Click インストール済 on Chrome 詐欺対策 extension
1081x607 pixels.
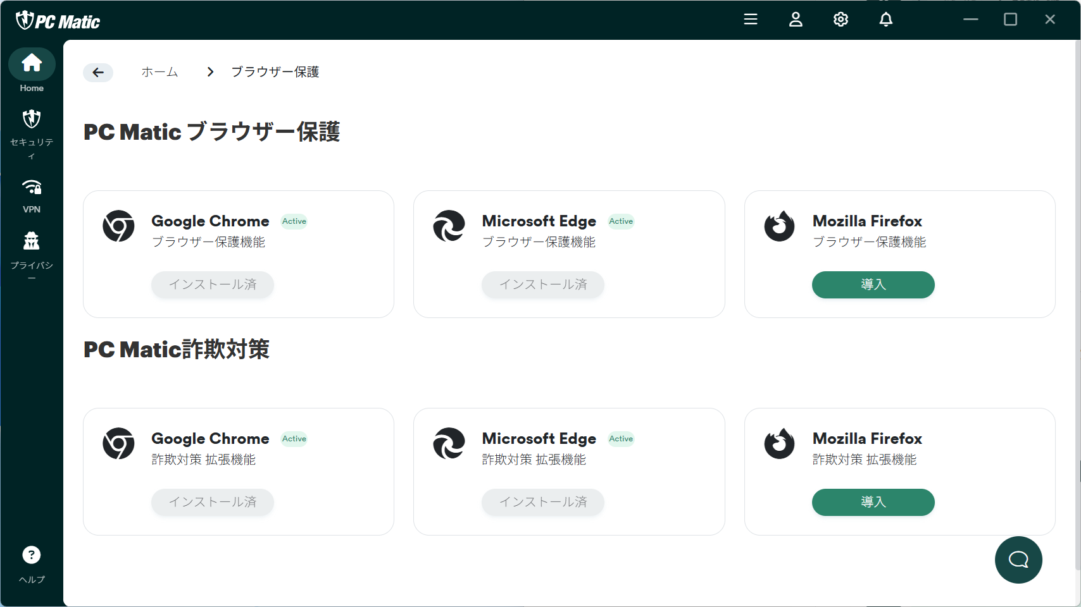coord(213,502)
